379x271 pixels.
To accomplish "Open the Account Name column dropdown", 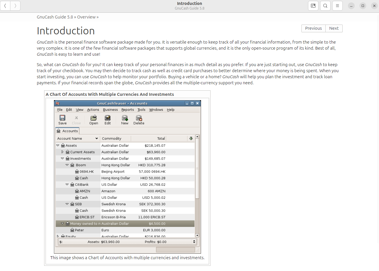I will [97, 139].
